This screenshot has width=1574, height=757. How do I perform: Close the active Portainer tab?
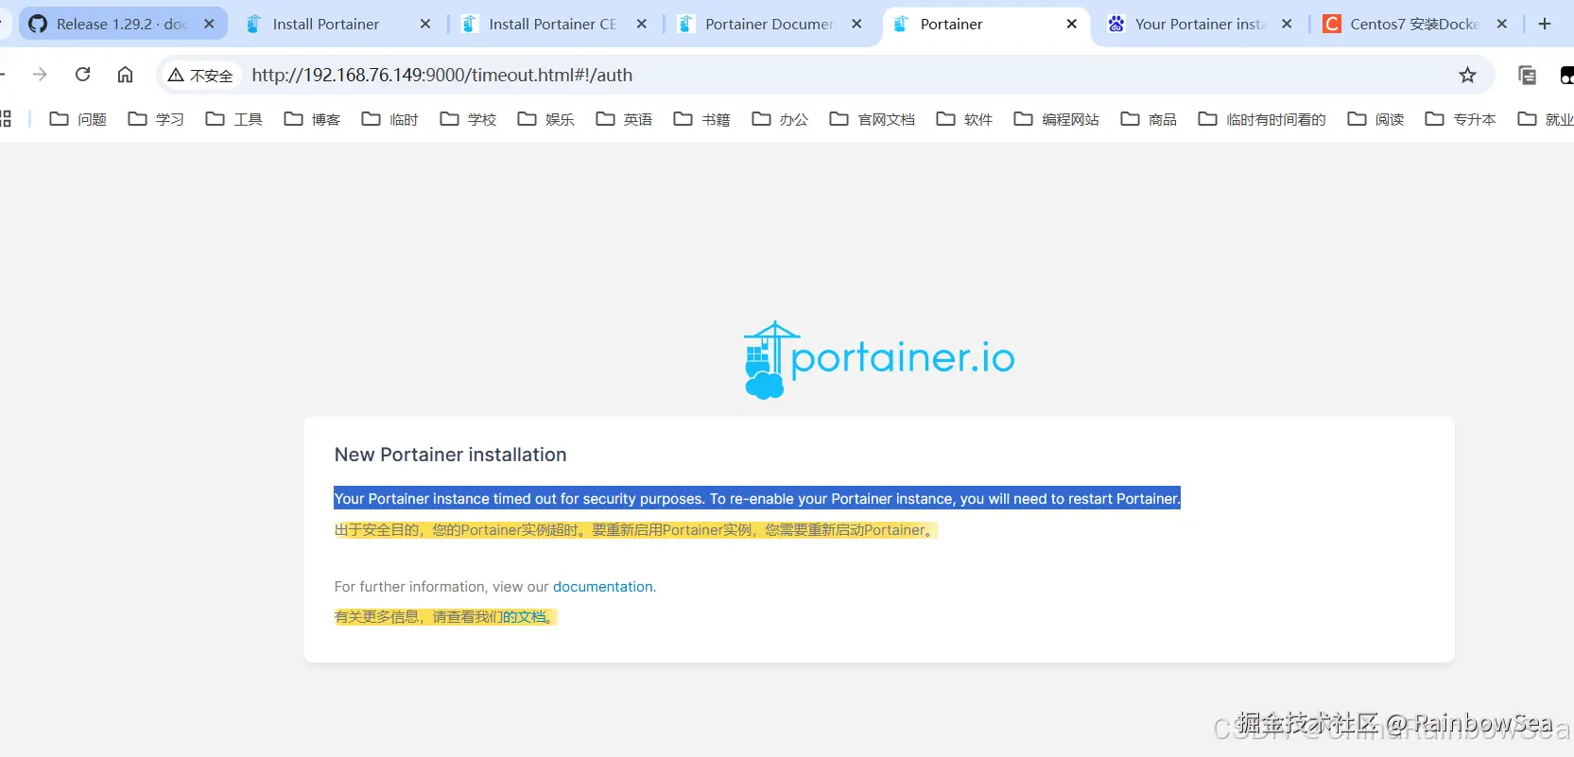coord(1071,24)
